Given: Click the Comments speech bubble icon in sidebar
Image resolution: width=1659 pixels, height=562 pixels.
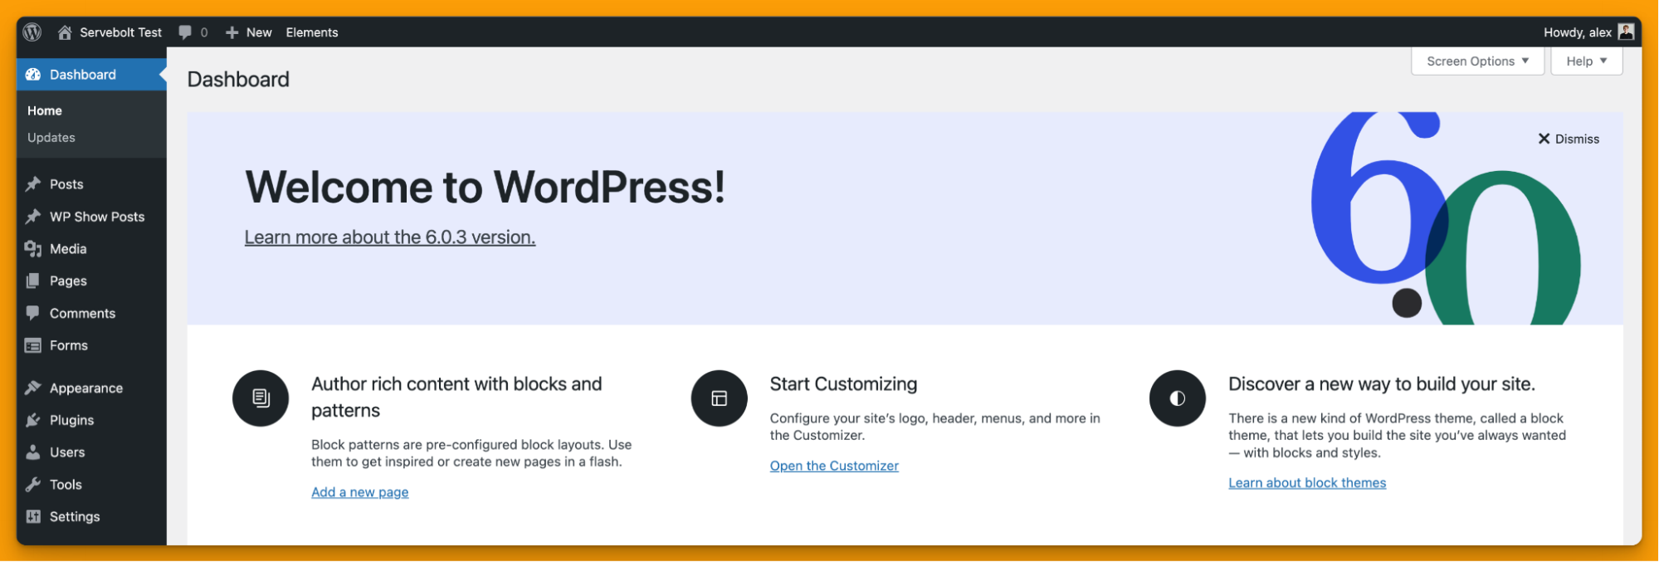Looking at the screenshot, I should coord(33,313).
